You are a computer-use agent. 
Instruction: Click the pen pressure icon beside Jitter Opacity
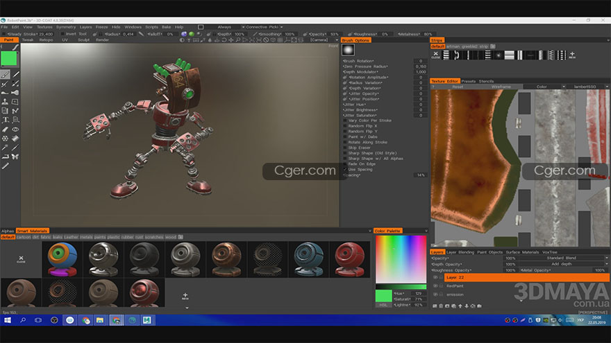[x=345, y=94]
